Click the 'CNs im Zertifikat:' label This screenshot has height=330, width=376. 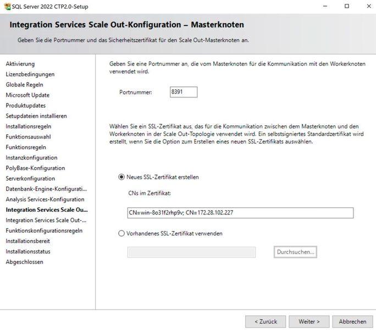(150, 193)
